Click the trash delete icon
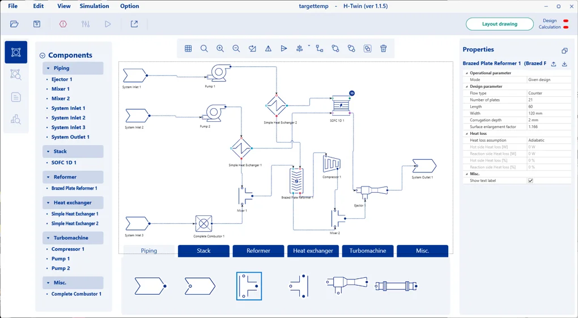The image size is (578, 318). pyautogui.click(x=384, y=48)
